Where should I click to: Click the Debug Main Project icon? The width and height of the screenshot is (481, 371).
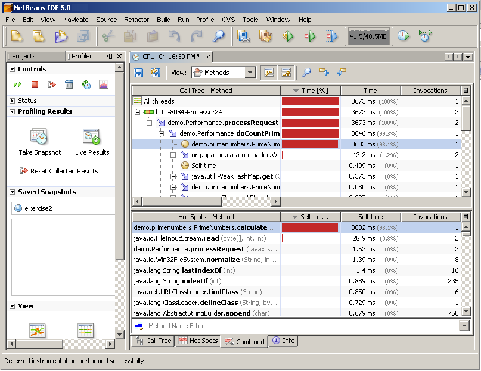tap(310, 36)
